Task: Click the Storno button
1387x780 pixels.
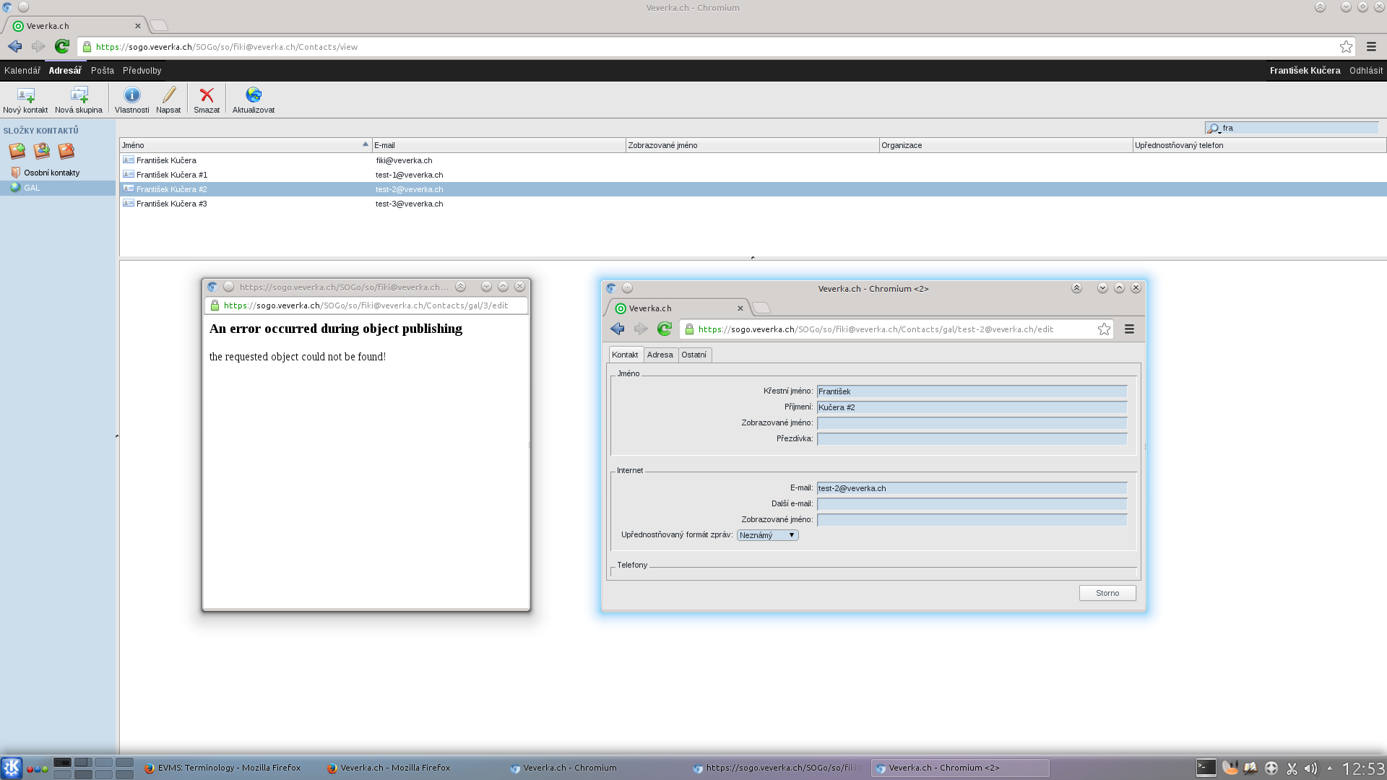Action: tap(1107, 593)
